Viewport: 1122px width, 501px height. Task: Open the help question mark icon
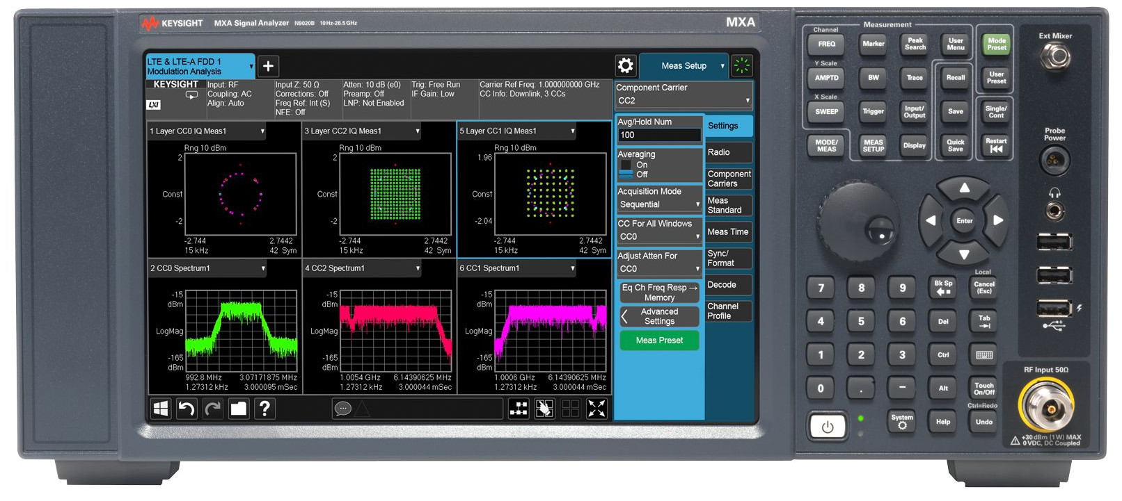(x=264, y=409)
